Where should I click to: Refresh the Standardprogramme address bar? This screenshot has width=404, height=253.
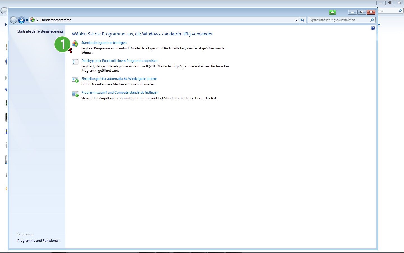point(302,20)
